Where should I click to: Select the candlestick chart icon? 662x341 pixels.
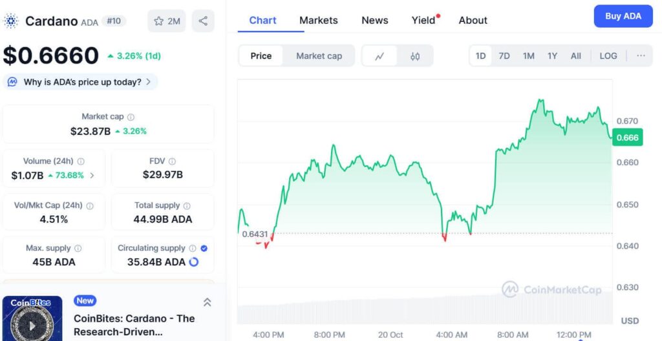pyautogui.click(x=415, y=56)
